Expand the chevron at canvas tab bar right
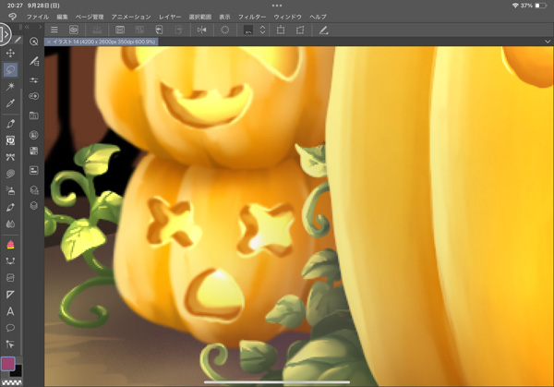The image size is (554, 387). click(548, 42)
